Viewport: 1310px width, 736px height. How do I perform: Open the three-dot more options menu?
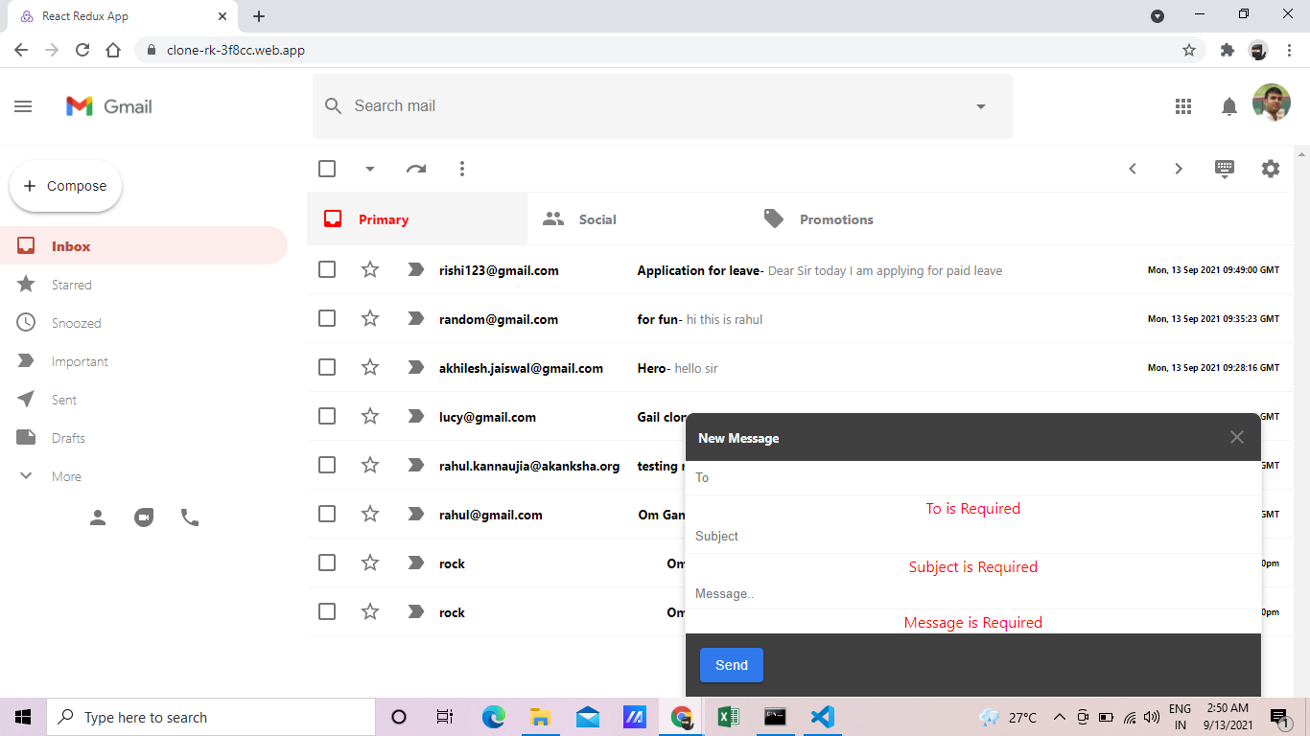[462, 169]
